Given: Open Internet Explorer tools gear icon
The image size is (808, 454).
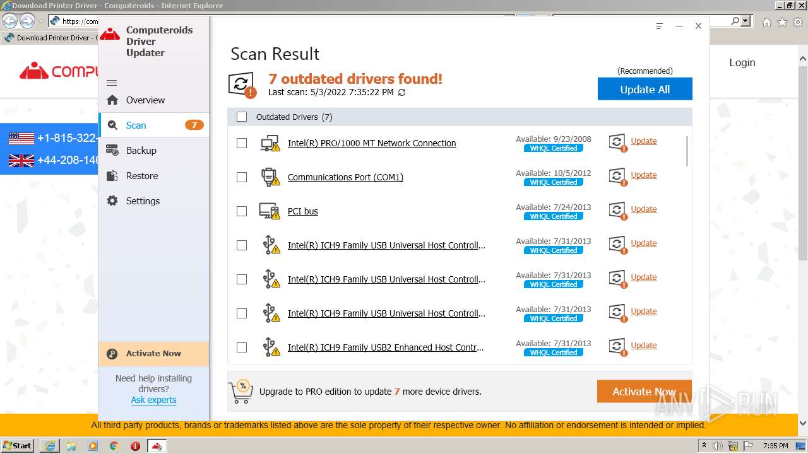Looking at the screenshot, I should click(x=798, y=21).
